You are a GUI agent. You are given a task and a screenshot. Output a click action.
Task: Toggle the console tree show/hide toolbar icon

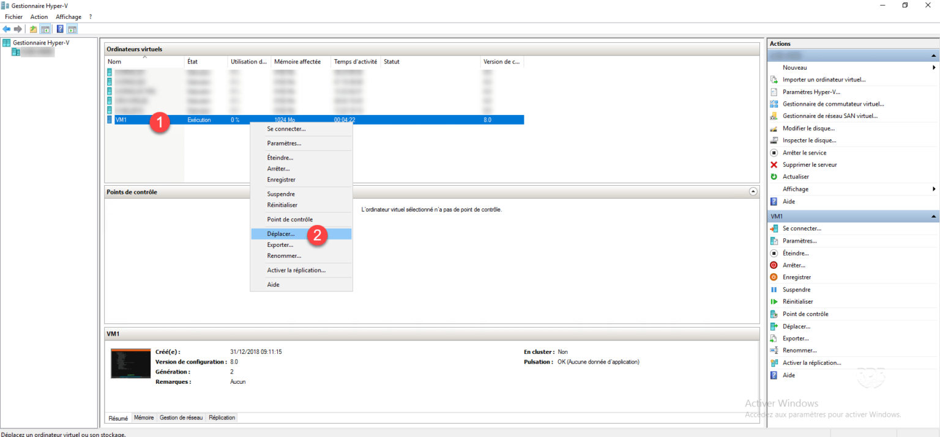[45, 29]
